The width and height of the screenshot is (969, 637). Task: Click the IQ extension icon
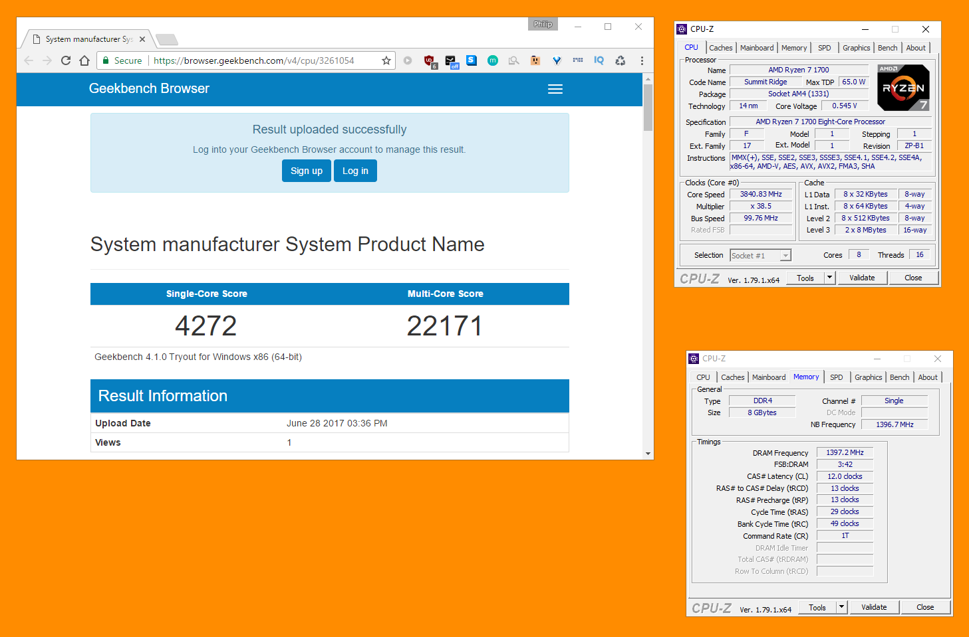coord(599,60)
